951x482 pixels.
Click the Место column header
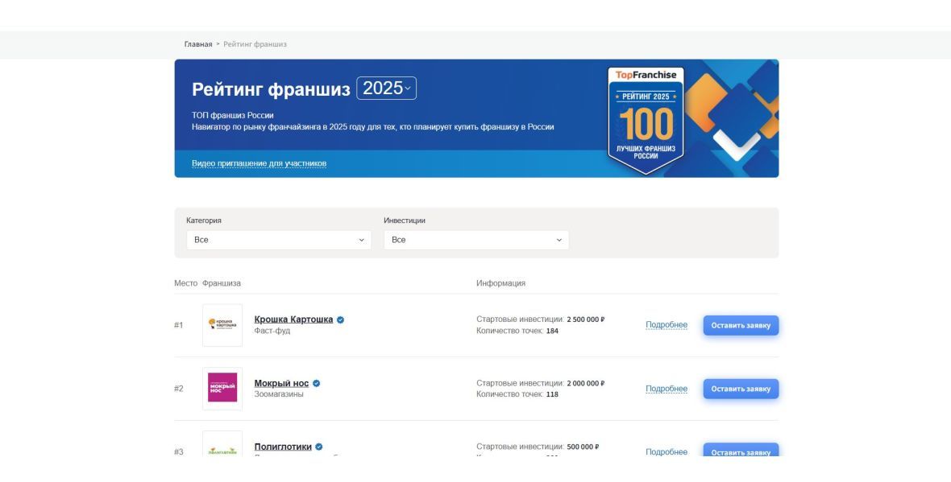click(185, 282)
